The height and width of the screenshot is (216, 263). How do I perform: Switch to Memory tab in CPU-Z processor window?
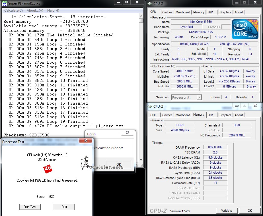199,12
